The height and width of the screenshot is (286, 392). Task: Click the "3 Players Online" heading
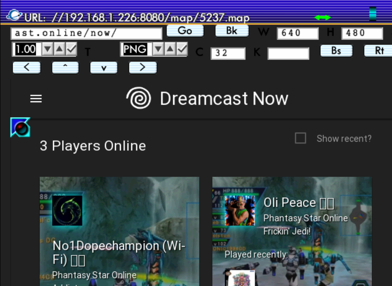pyautogui.click(x=93, y=146)
